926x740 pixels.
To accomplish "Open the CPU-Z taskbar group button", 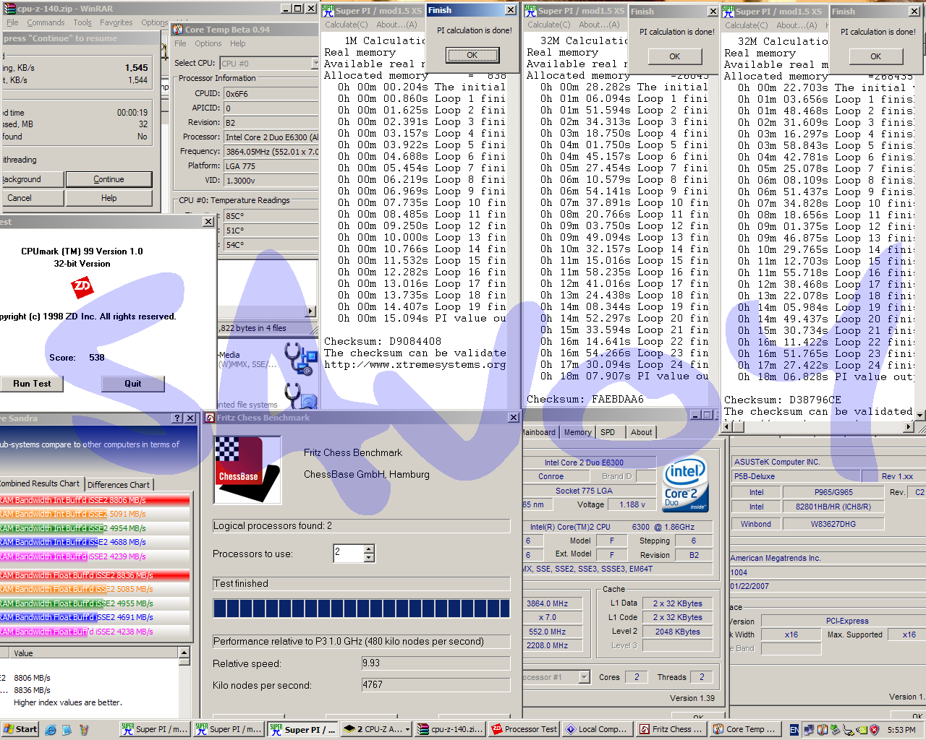I will coord(376,730).
